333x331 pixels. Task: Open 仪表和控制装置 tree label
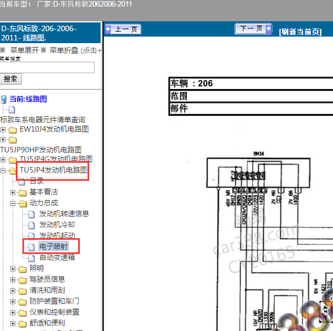point(54,312)
